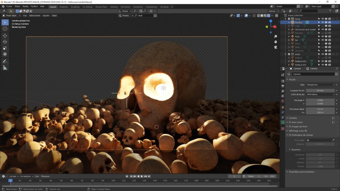This screenshot has height=191, width=340.
Task: Open the Marqueur menu in the timeline
Action: tap(45, 176)
